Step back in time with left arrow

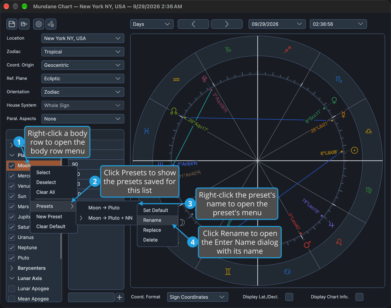pyautogui.click(x=193, y=24)
